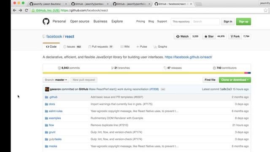This screenshot has height=152, width=270.
Task: Click the flow folder icon
Action: [x=46, y=125]
